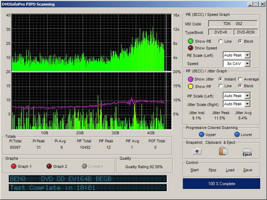The image size is (267, 200).
Task: Save the scan results
Action: point(248,170)
